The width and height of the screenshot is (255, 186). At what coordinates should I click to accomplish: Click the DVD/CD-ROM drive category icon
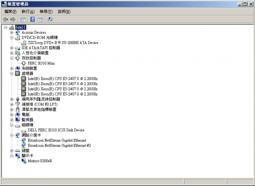(18, 38)
